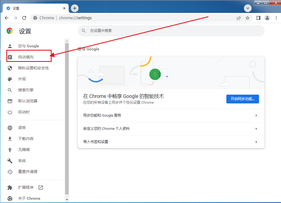Click the 重置并清理 history icon
This screenshot has width=281, height=203.
click(10, 172)
